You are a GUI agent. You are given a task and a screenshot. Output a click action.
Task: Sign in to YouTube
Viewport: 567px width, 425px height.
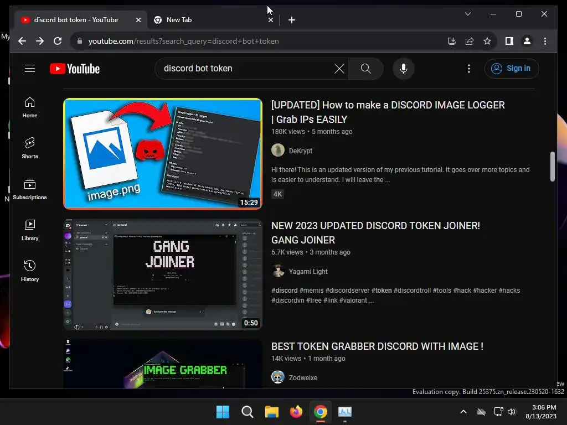coord(512,68)
